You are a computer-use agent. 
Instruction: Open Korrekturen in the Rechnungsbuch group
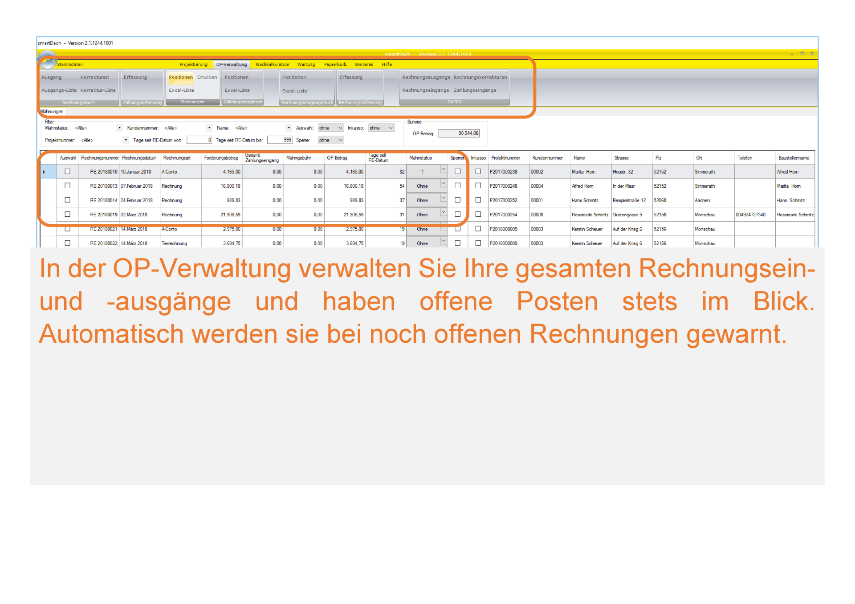[94, 77]
